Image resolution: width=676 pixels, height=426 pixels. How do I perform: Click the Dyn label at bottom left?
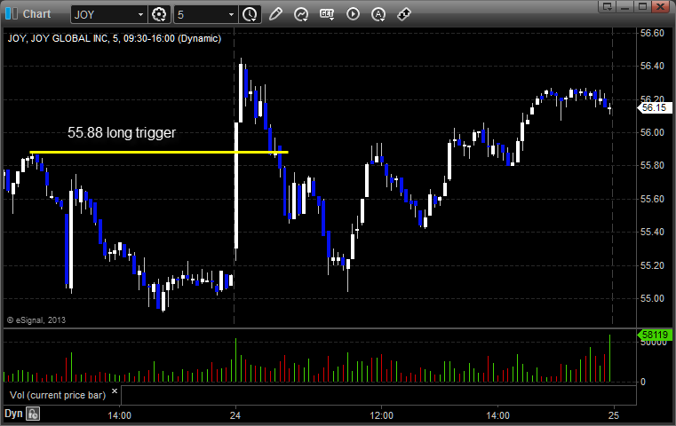pyautogui.click(x=13, y=414)
